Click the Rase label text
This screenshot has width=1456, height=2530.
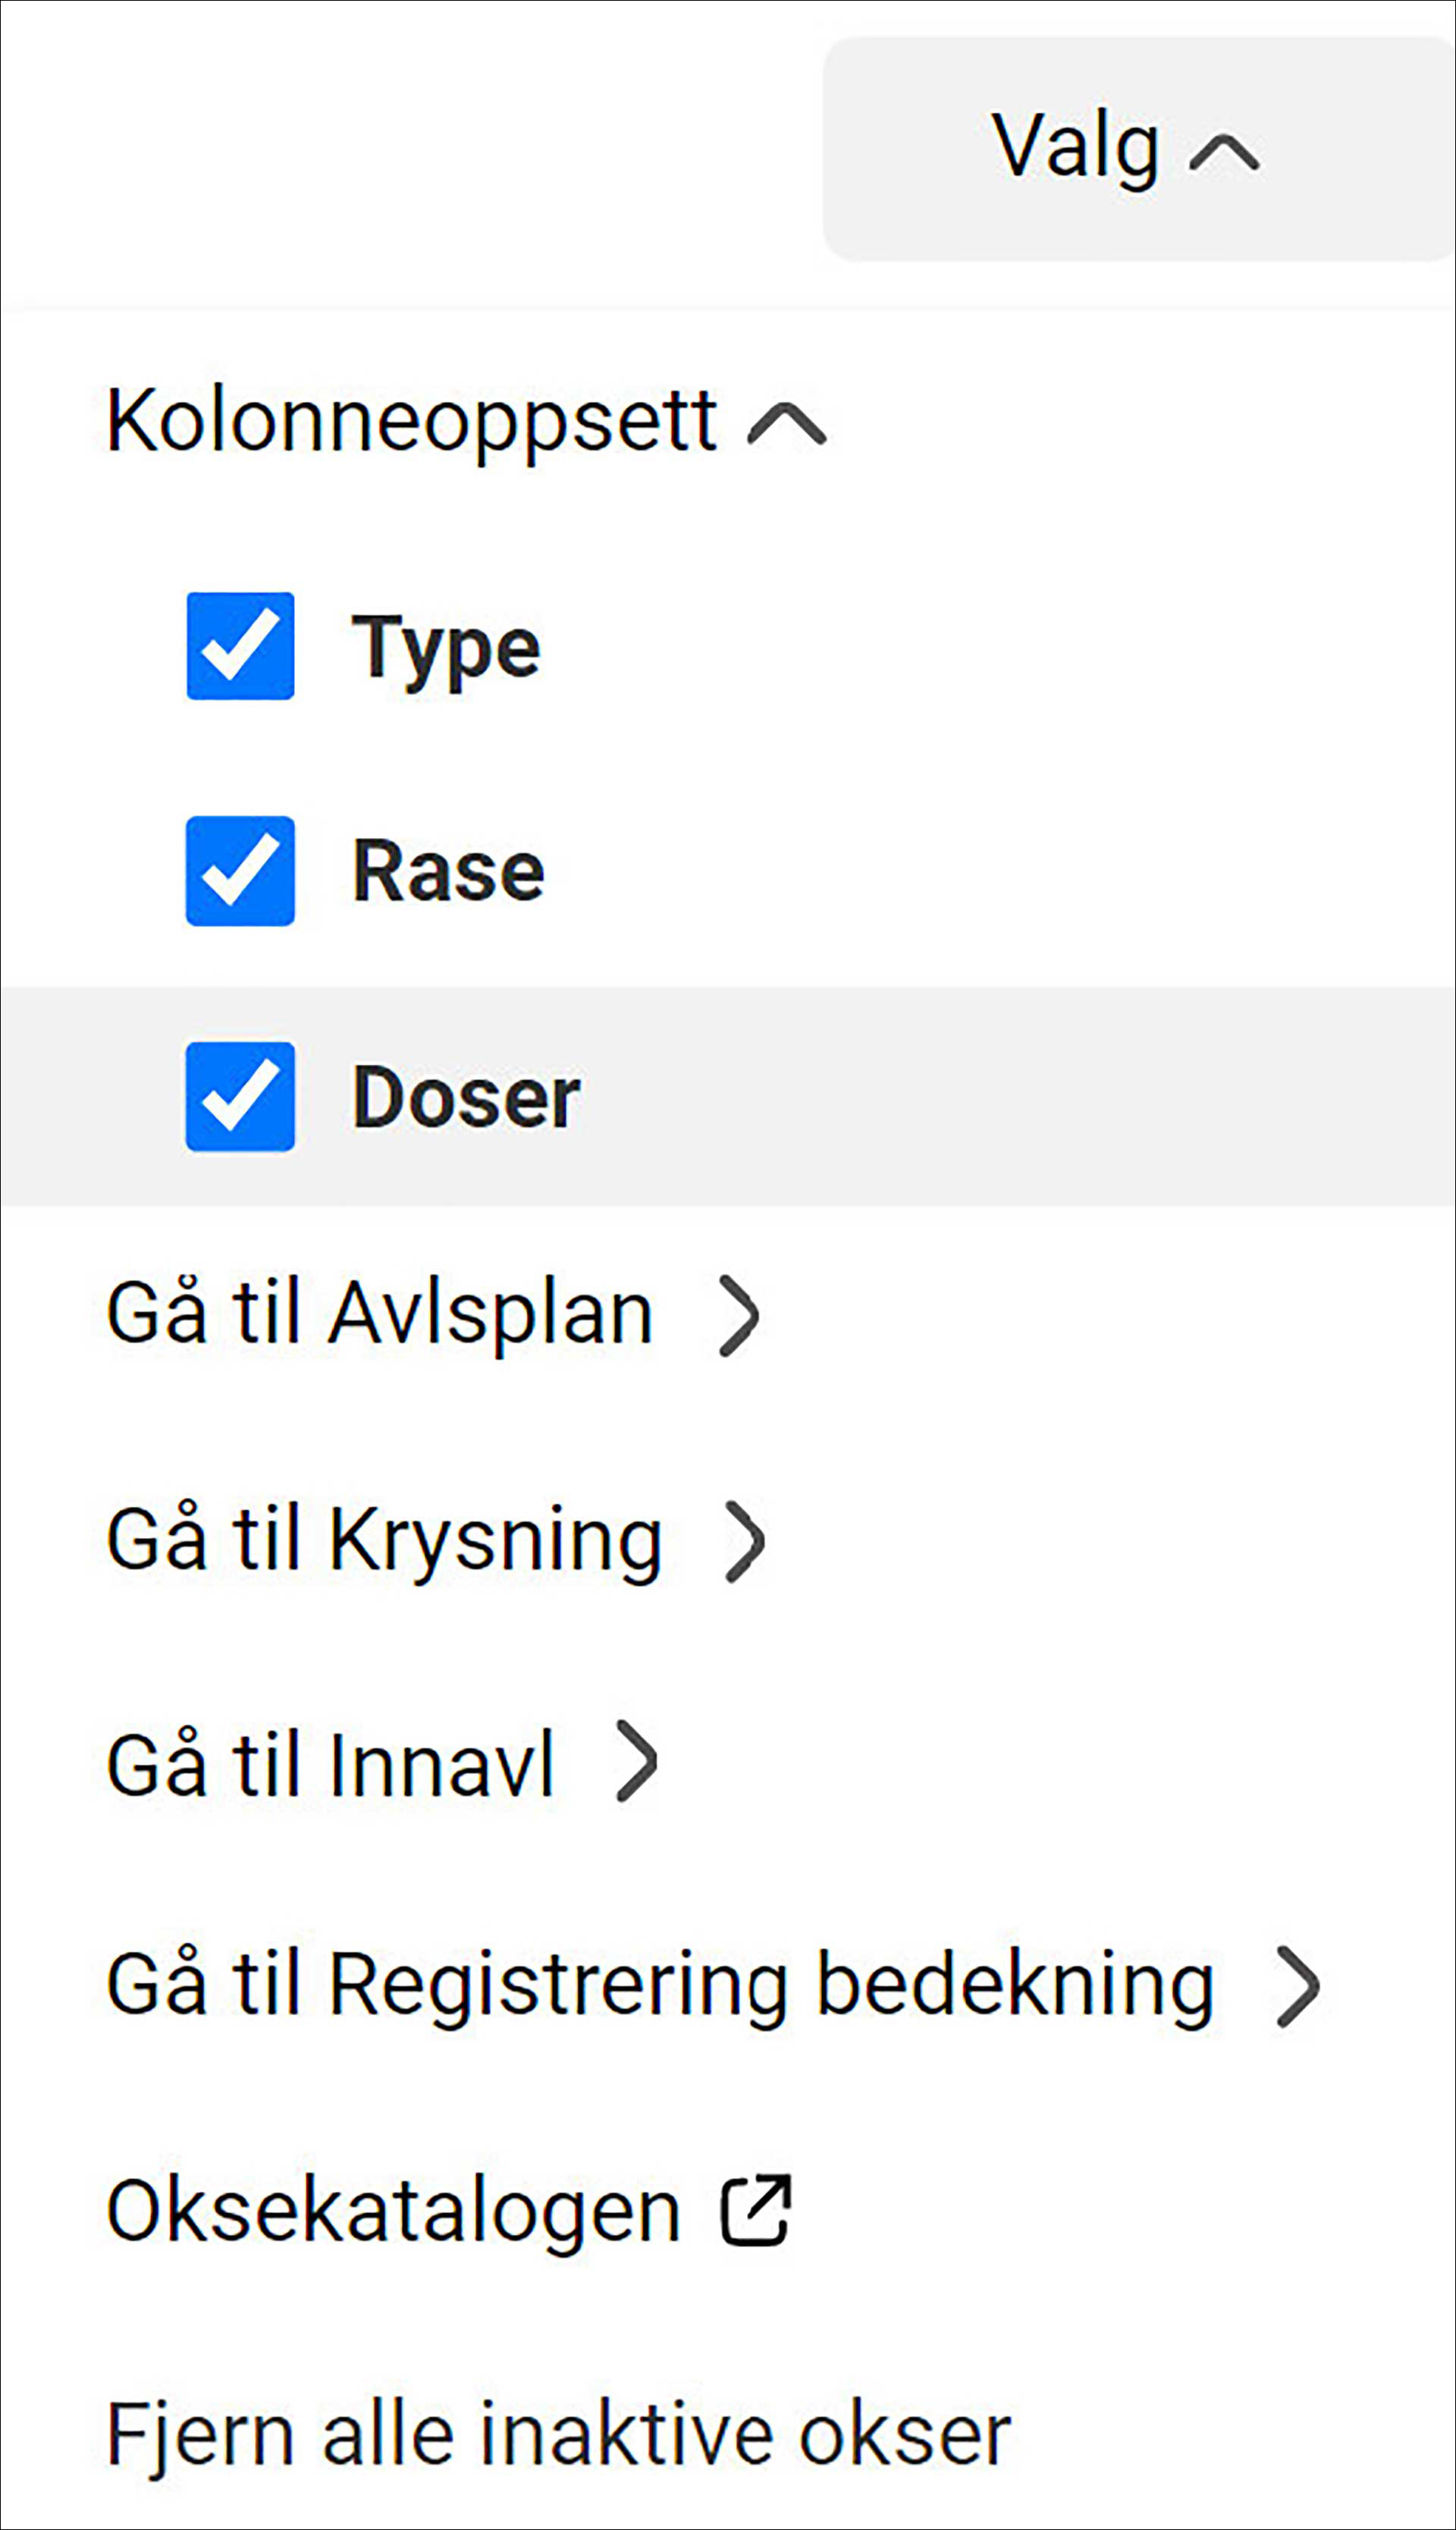448,871
